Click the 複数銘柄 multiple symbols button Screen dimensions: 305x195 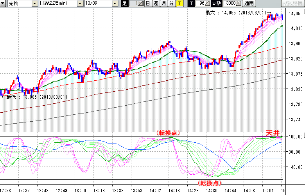click(293, 4)
